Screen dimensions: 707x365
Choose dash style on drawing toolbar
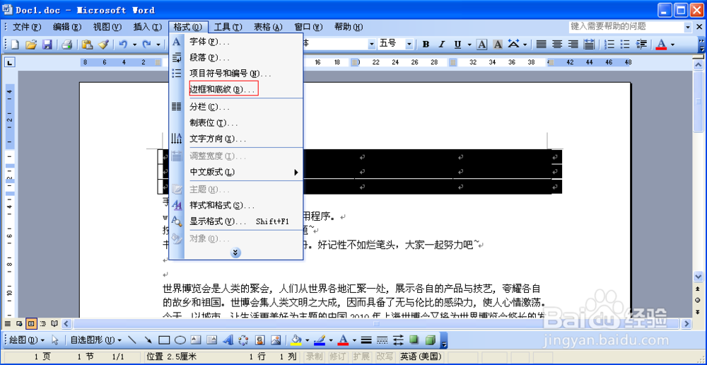tap(382, 340)
